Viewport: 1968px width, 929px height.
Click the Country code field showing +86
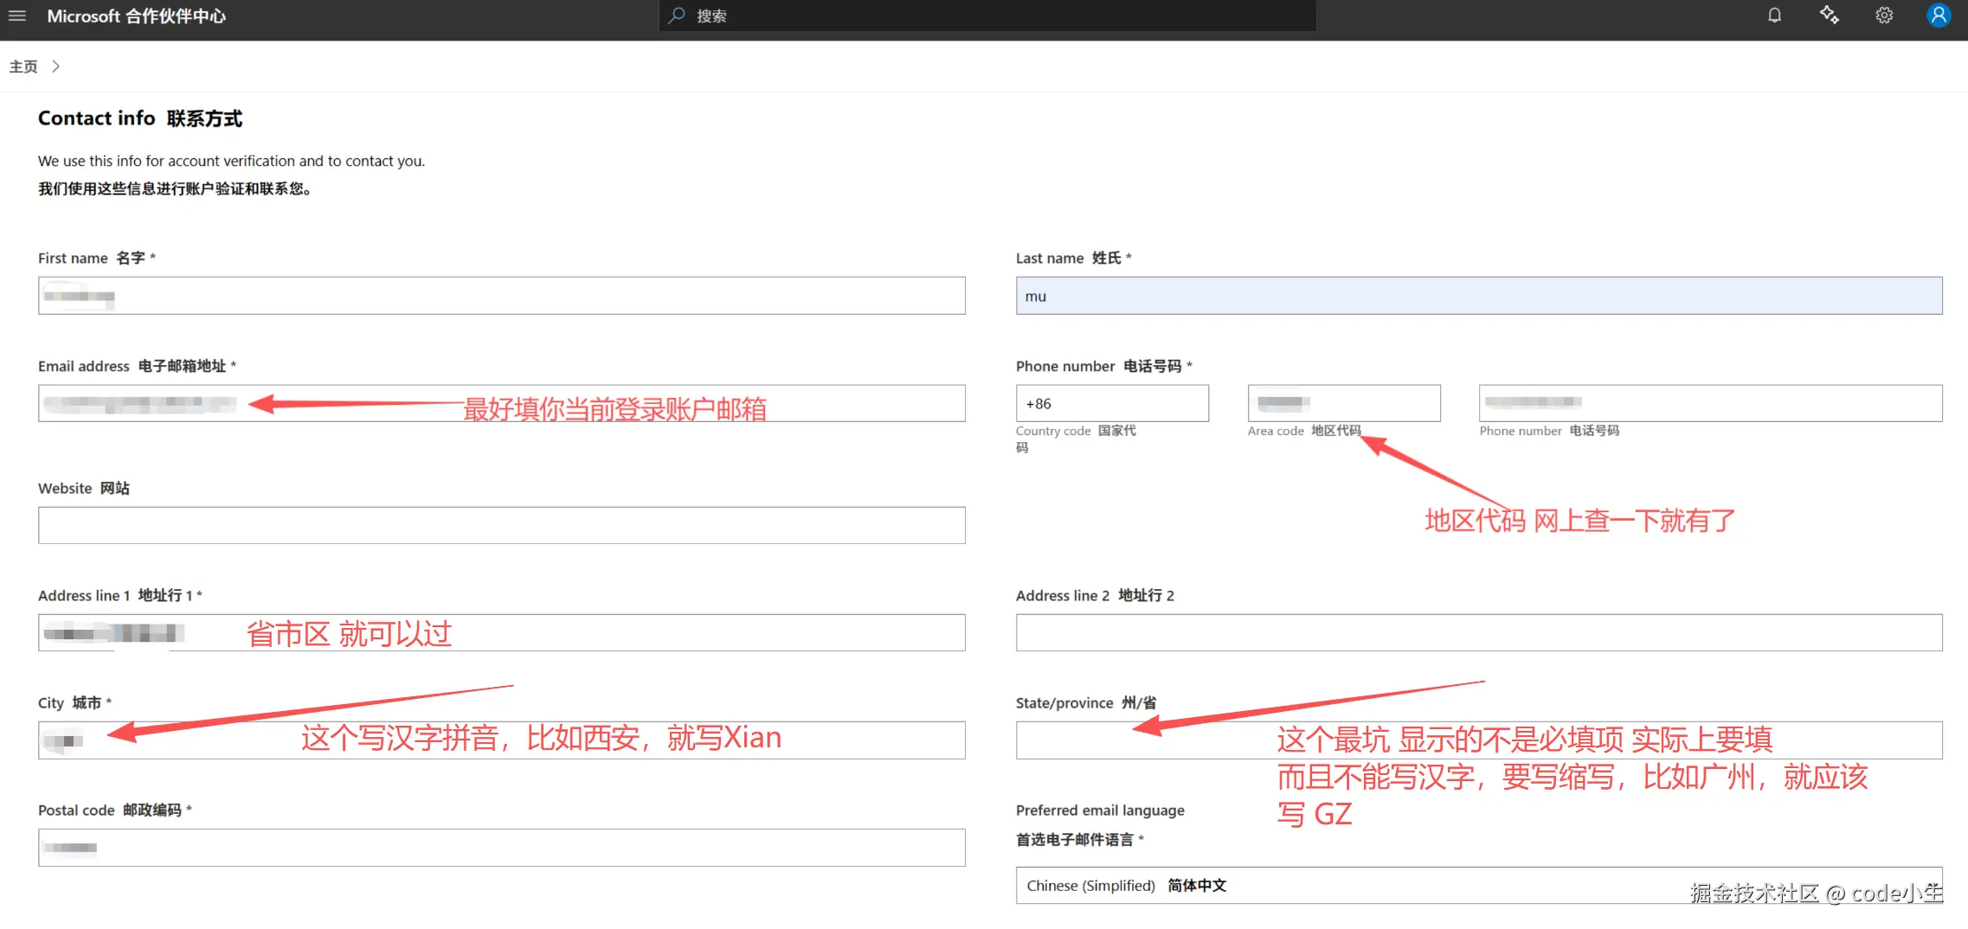coord(1112,403)
